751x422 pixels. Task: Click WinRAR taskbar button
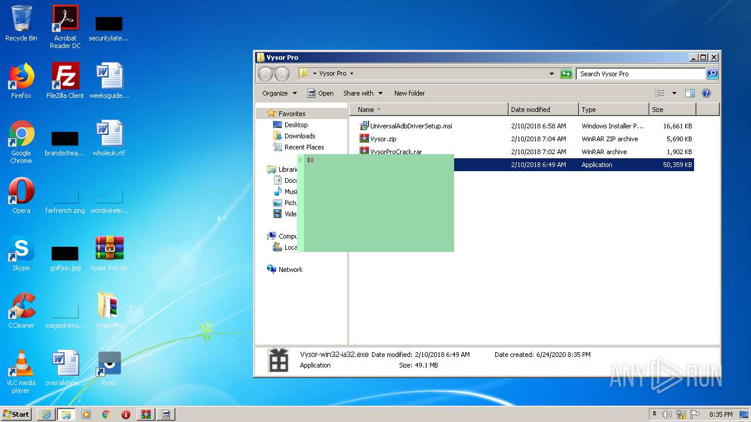(x=146, y=414)
